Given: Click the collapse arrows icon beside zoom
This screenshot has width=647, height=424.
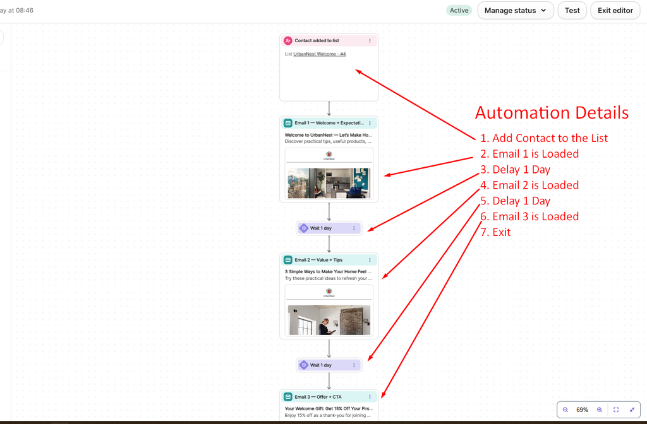Looking at the screenshot, I should tap(632, 409).
